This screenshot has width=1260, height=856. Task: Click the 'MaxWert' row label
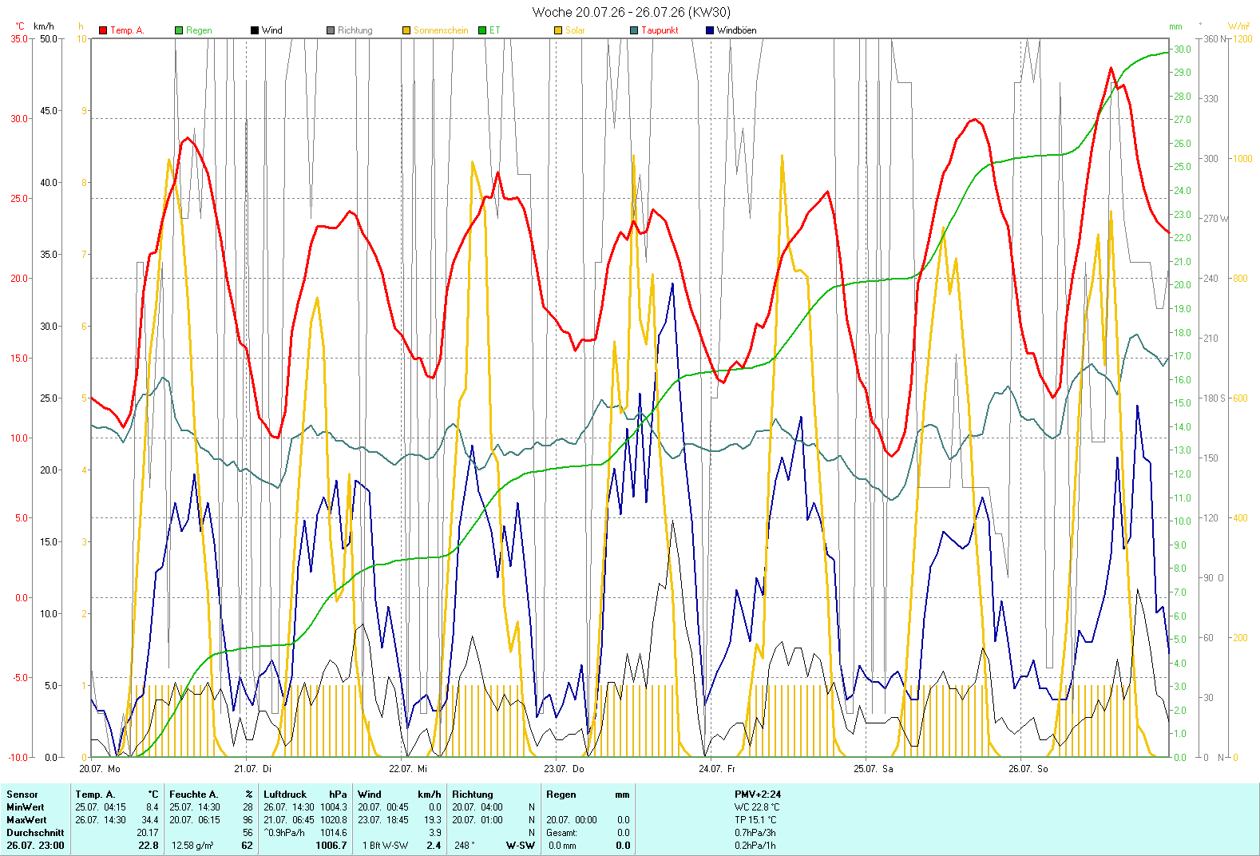coord(26,820)
